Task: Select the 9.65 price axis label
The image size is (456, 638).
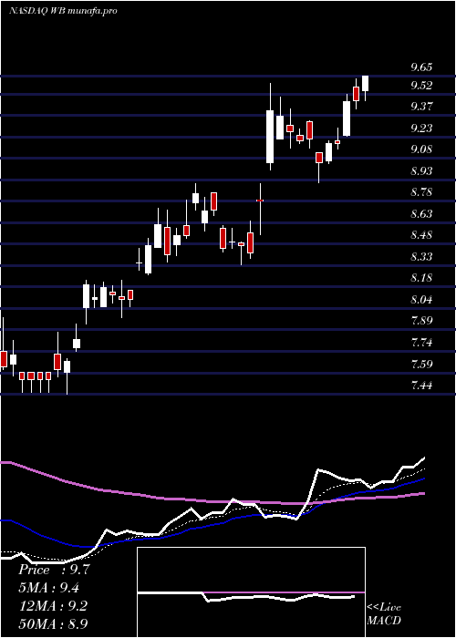Action: pos(421,67)
